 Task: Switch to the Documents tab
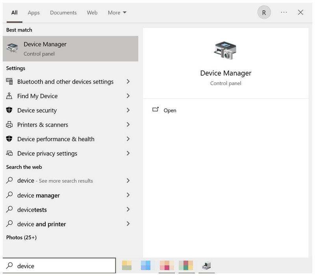[x=63, y=12]
